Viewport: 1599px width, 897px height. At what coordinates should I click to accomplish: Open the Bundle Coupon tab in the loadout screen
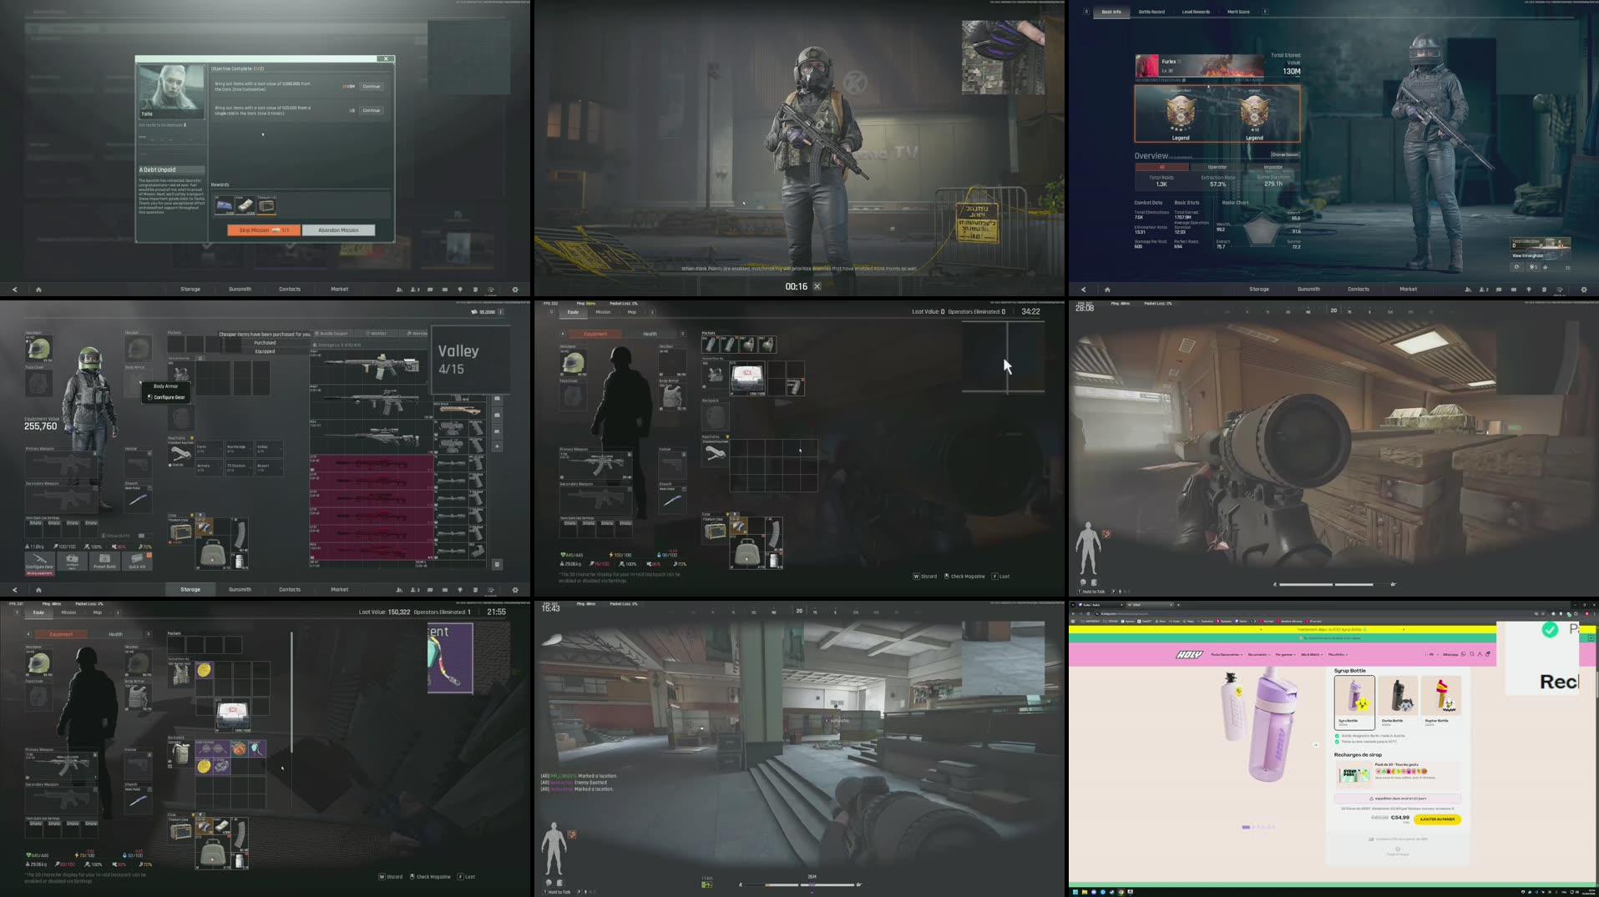tap(331, 333)
